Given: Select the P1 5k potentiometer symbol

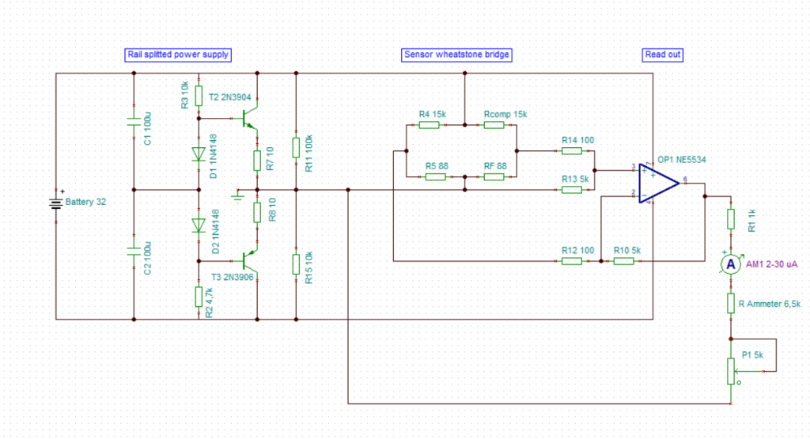Looking at the screenshot, I should [731, 370].
